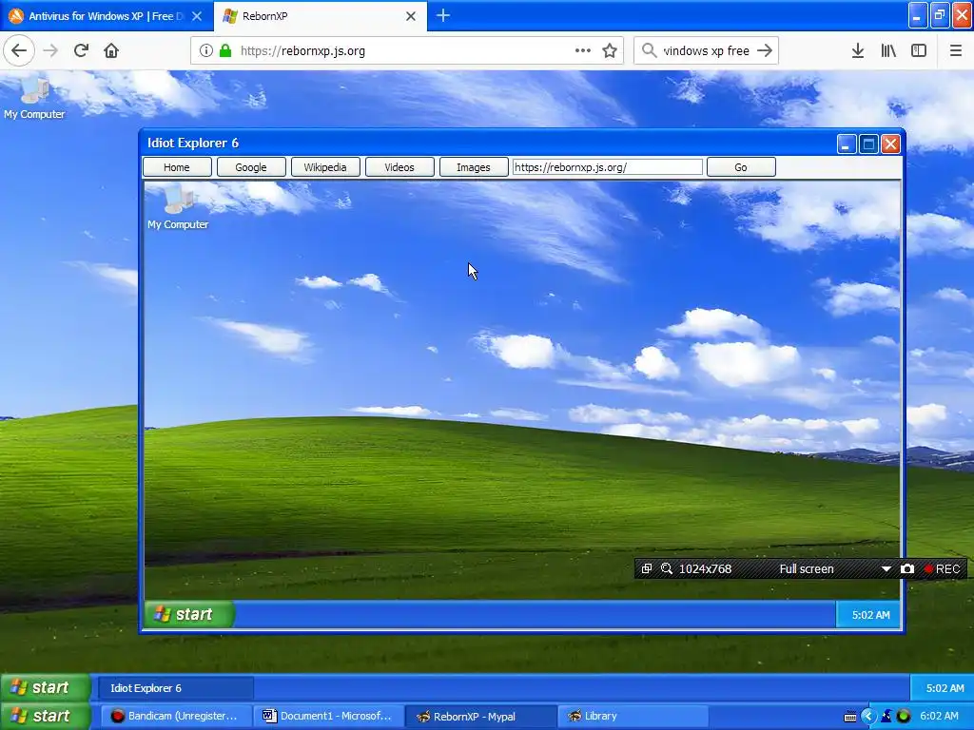Open the browser hamburger menu

[x=956, y=51]
